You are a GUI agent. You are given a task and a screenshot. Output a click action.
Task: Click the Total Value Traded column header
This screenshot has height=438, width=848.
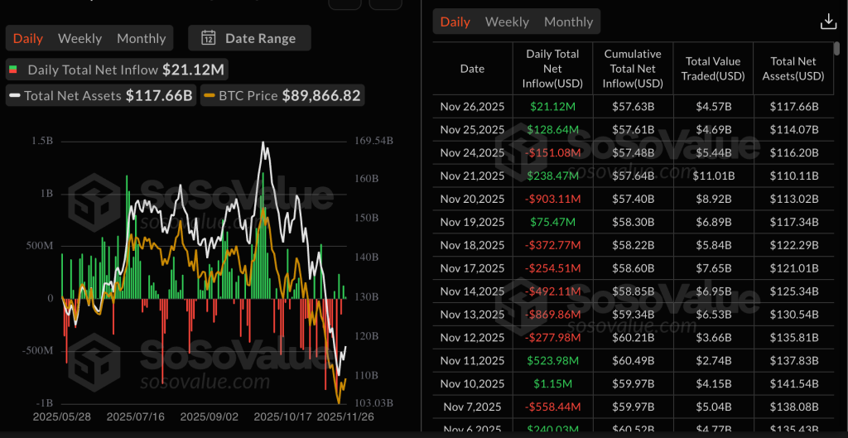click(x=713, y=69)
